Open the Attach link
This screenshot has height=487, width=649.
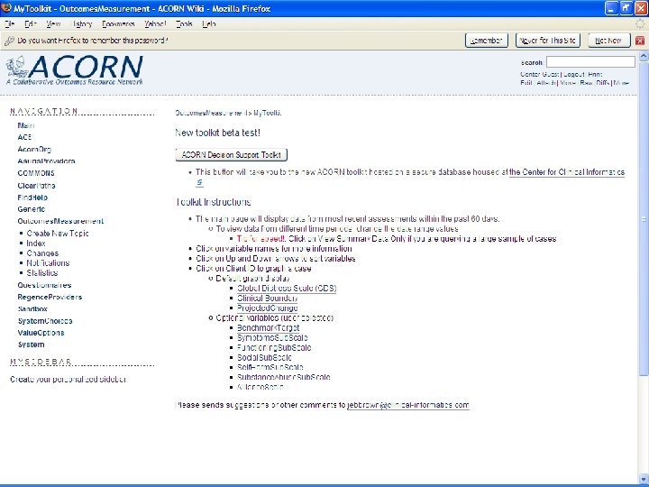pyautogui.click(x=546, y=83)
